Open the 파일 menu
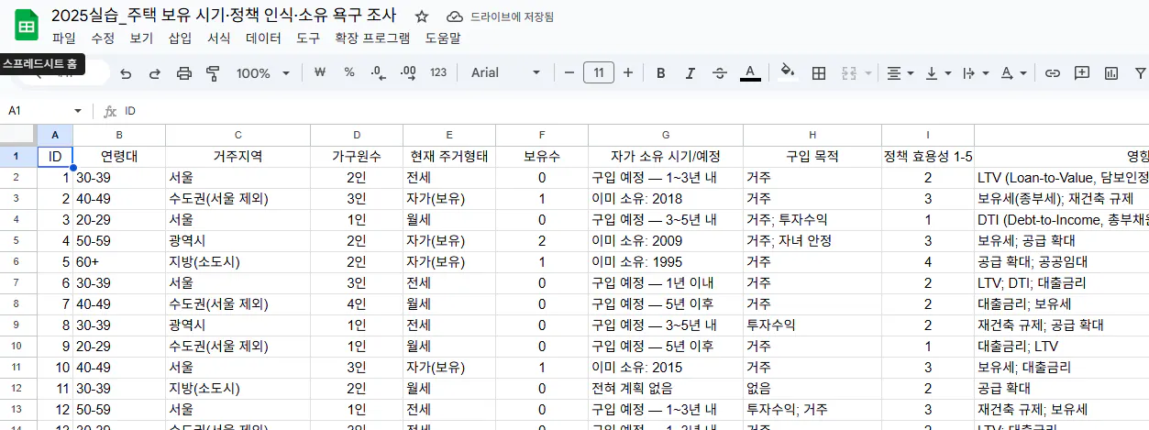1149x430 pixels. point(64,39)
